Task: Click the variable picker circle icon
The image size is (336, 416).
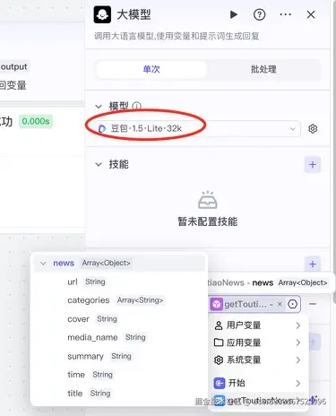Action: pyautogui.click(x=292, y=304)
